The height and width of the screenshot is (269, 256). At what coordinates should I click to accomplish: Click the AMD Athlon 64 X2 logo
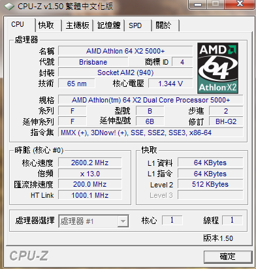217,68
